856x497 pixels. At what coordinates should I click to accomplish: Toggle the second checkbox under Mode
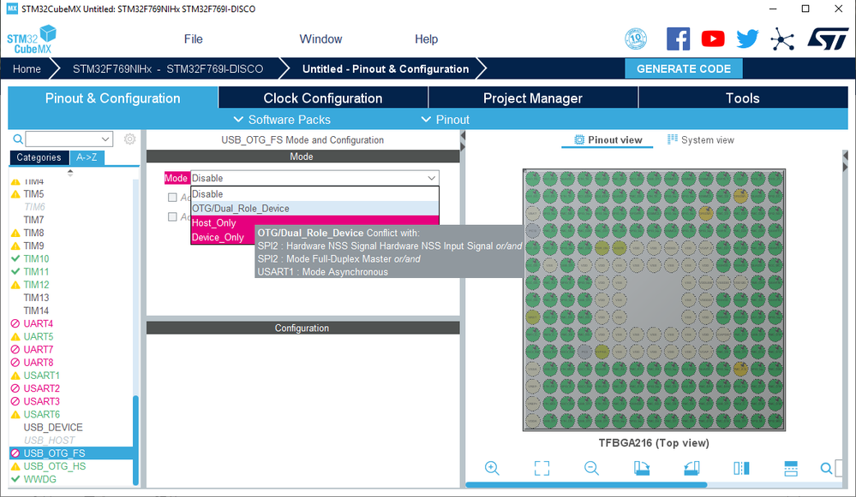coord(172,217)
